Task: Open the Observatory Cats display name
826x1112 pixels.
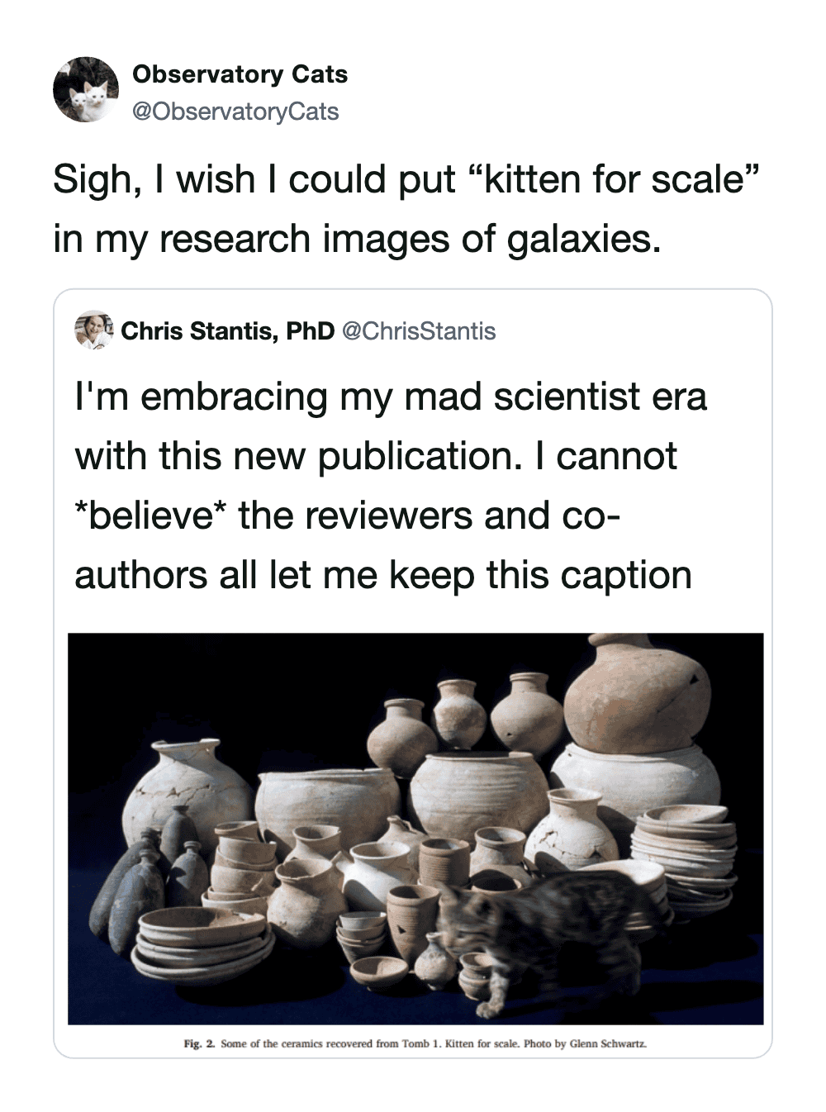Action: click(240, 74)
